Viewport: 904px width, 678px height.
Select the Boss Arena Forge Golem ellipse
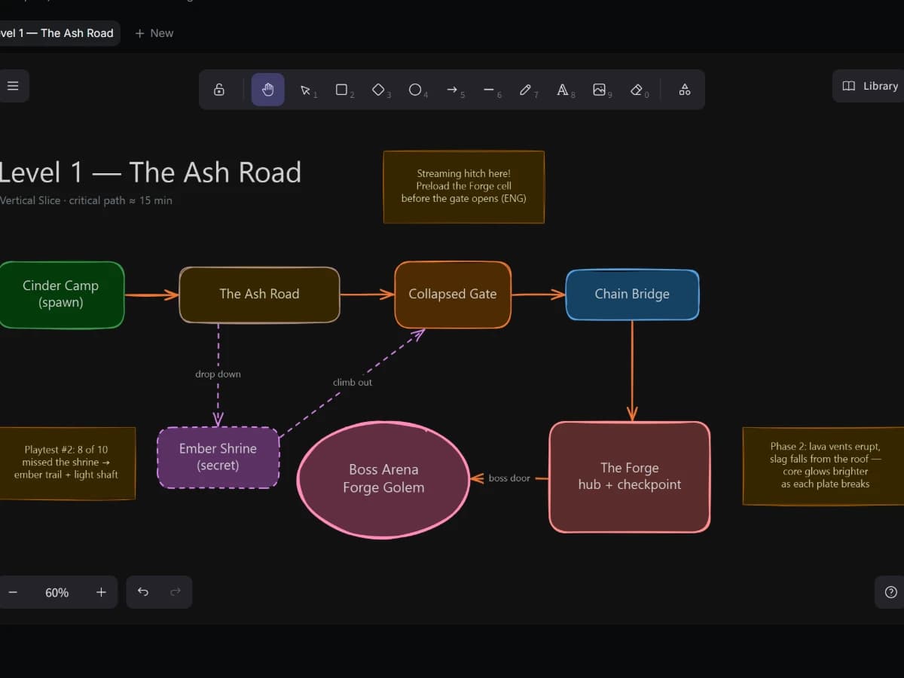point(383,478)
